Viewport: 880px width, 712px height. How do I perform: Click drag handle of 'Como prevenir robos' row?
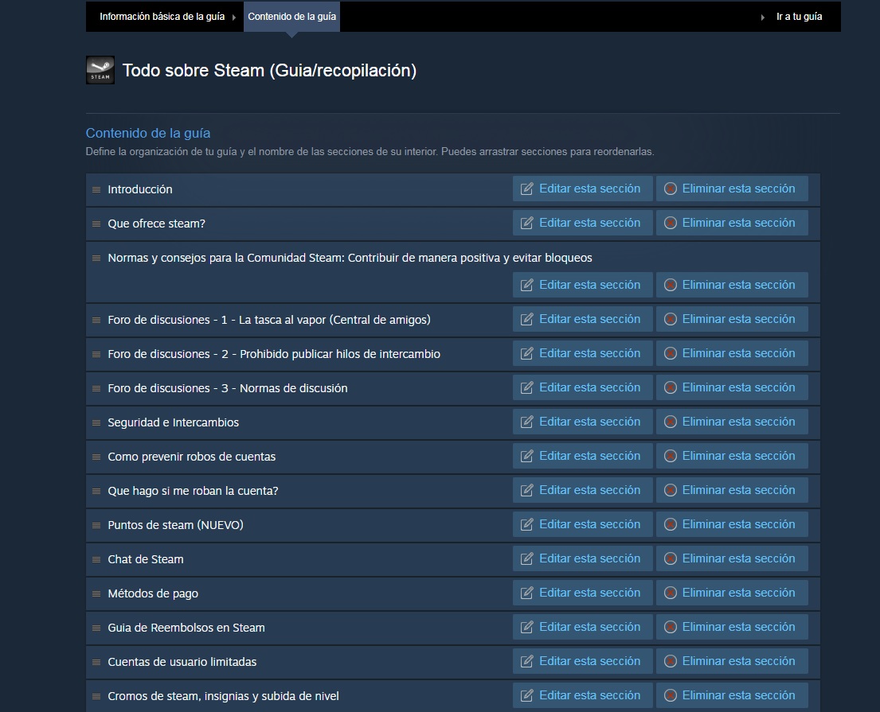click(x=96, y=457)
